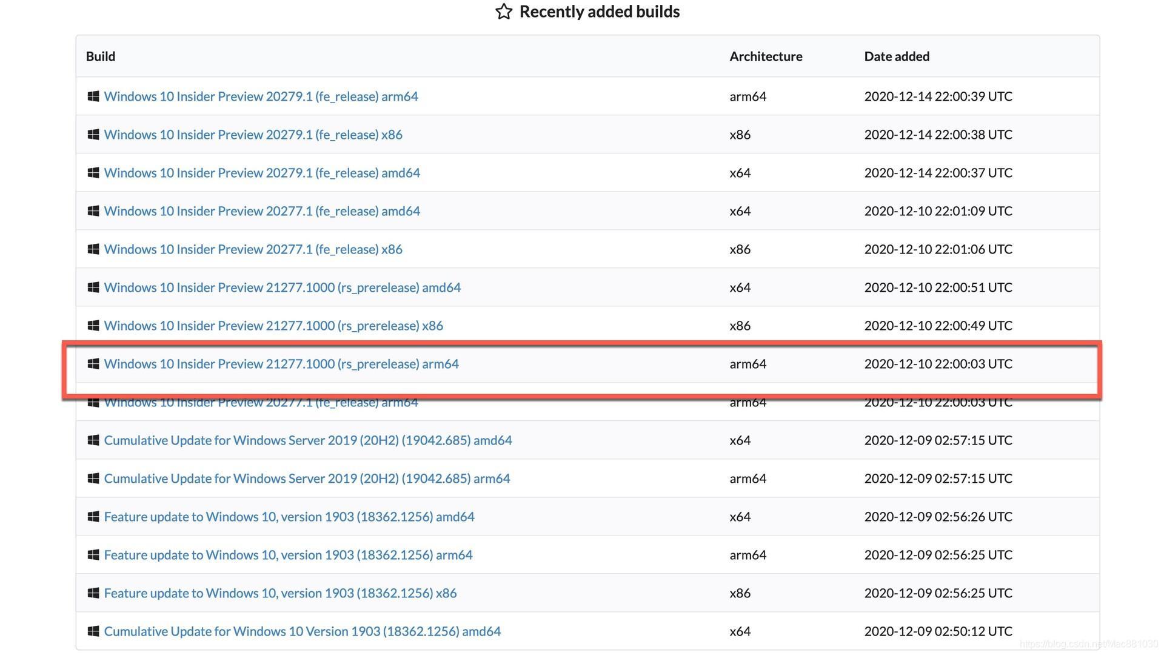Select date 2020-12-14 22:00:39 UTC

(938, 96)
